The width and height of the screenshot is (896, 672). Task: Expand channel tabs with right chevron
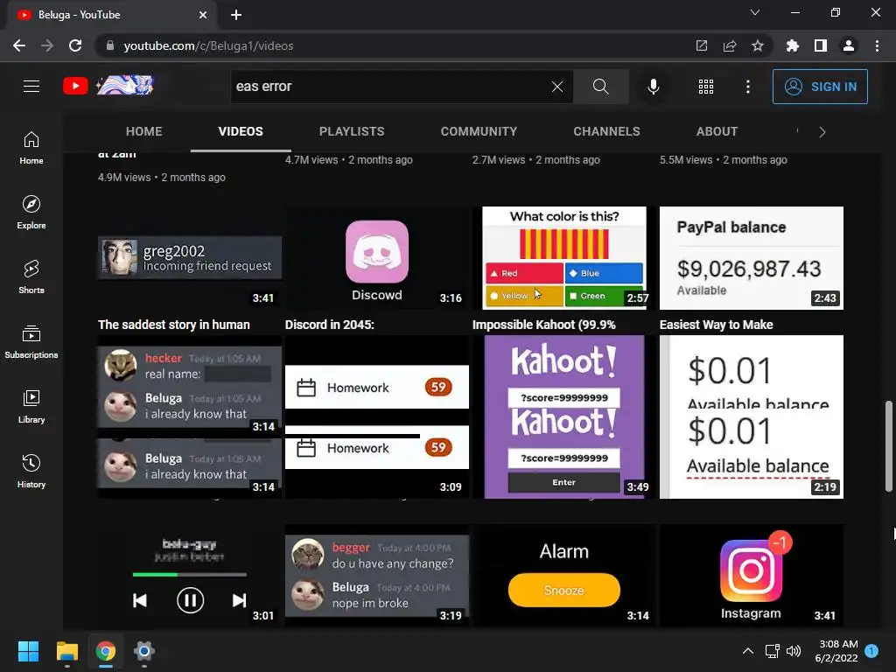click(x=822, y=132)
